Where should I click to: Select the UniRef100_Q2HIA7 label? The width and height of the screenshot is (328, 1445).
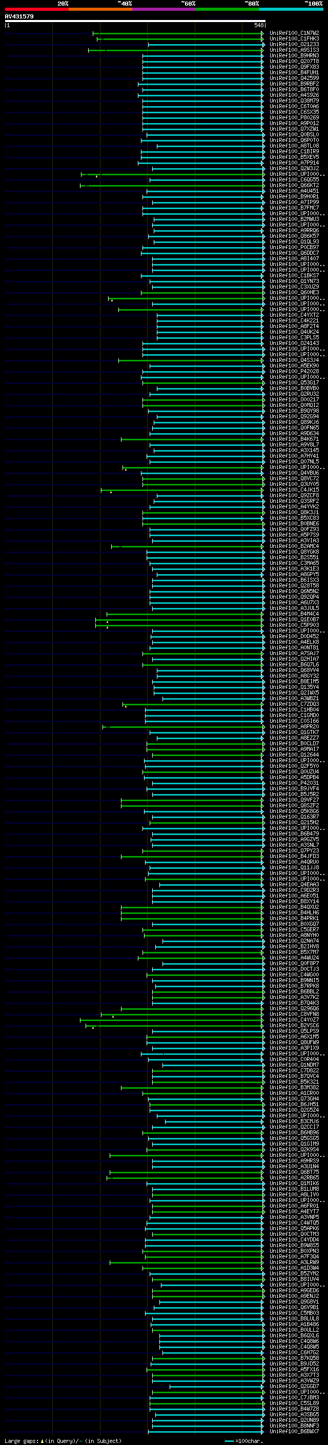pyautogui.click(x=294, y=659)
